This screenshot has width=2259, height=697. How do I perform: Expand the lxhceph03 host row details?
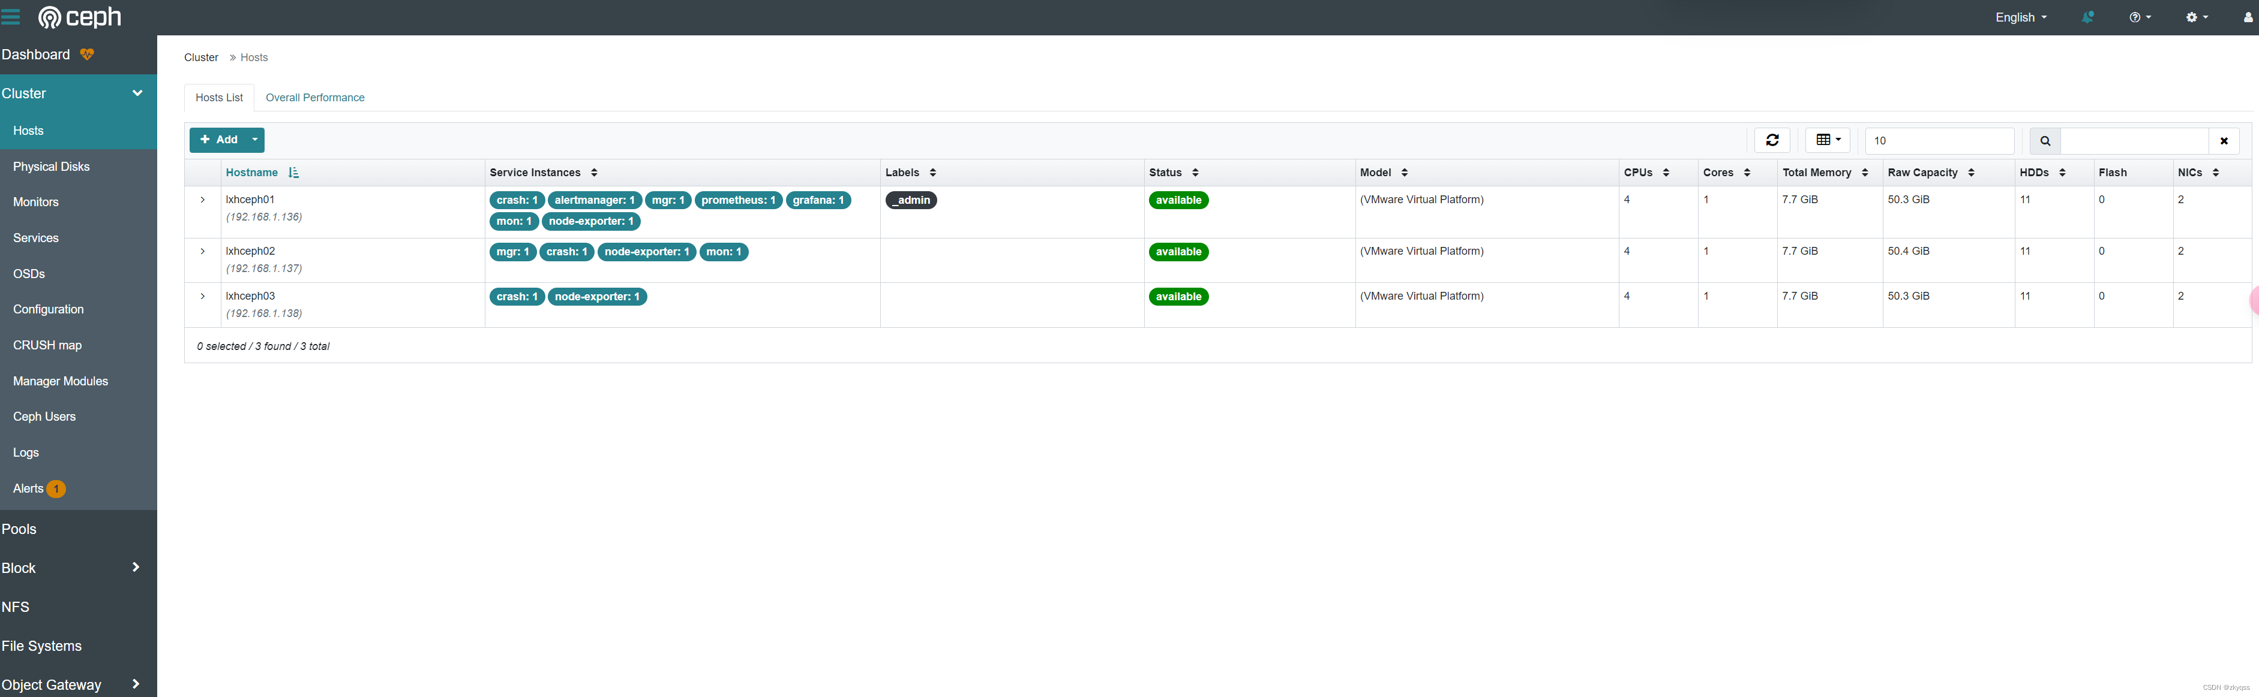click(203, 296)
